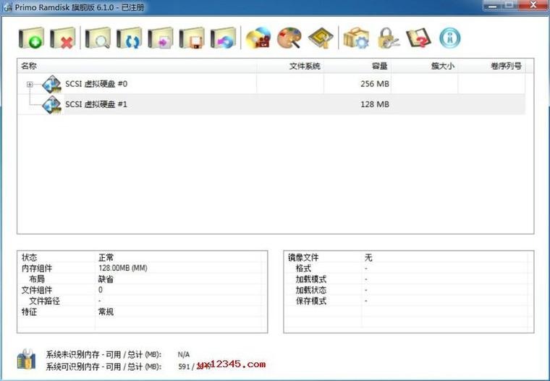Click the reload disk icon with blue arrows
The width and height of the screenshot is (550, 381).
(x=129, y=38)
